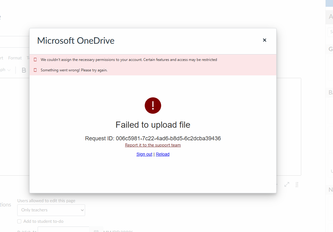Enable 'Add to student to-do' checkbox

coord(19,222)
